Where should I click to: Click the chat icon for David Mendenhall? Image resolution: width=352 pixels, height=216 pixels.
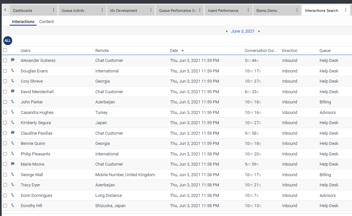click(13, 91)
